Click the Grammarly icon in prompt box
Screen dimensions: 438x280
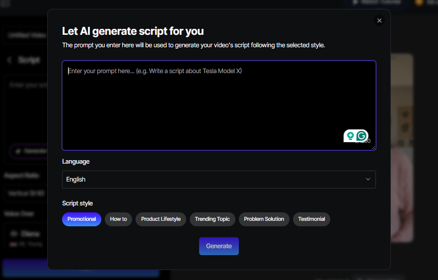pos(362,136)
